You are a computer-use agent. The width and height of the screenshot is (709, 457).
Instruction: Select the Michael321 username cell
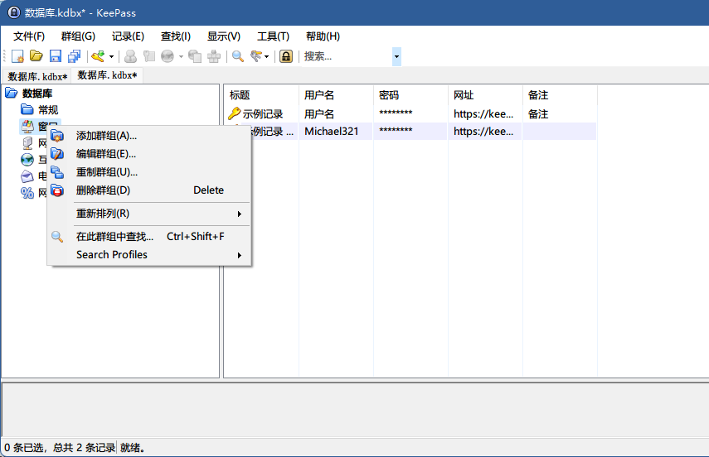tap(332, 132)
